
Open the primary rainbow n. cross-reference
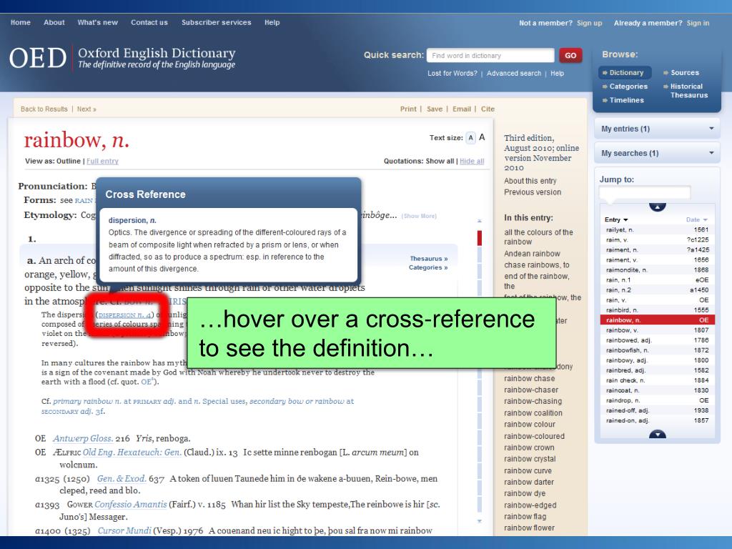(x=86, y=401)
